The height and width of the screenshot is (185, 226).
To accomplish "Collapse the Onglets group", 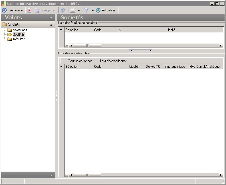I will coord(51,24).
